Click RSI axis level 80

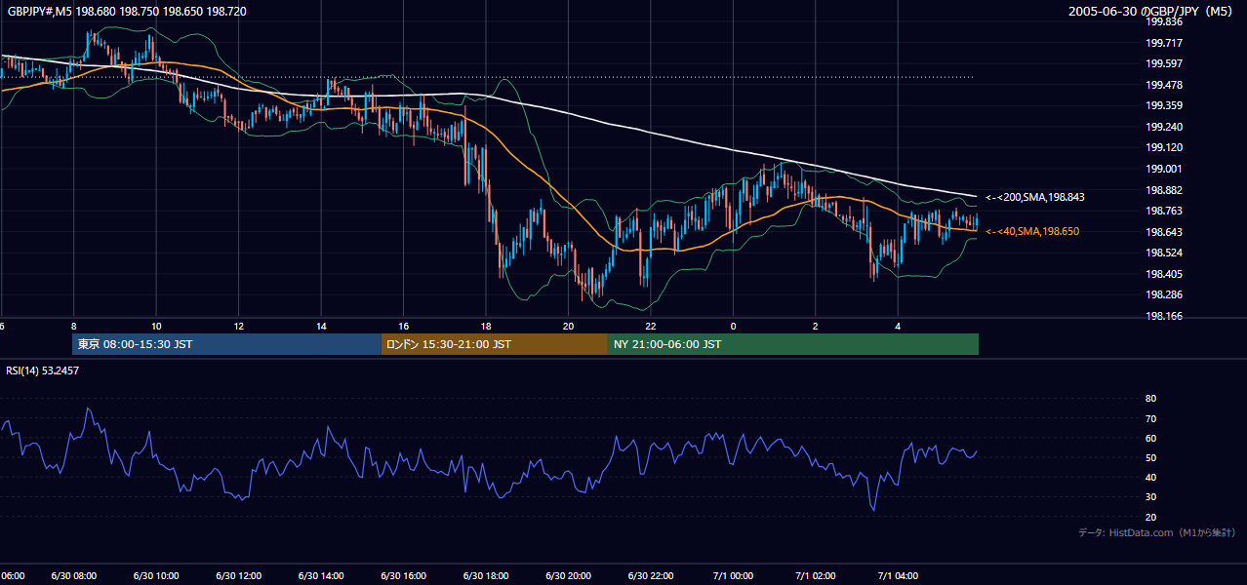(1151, 399)
